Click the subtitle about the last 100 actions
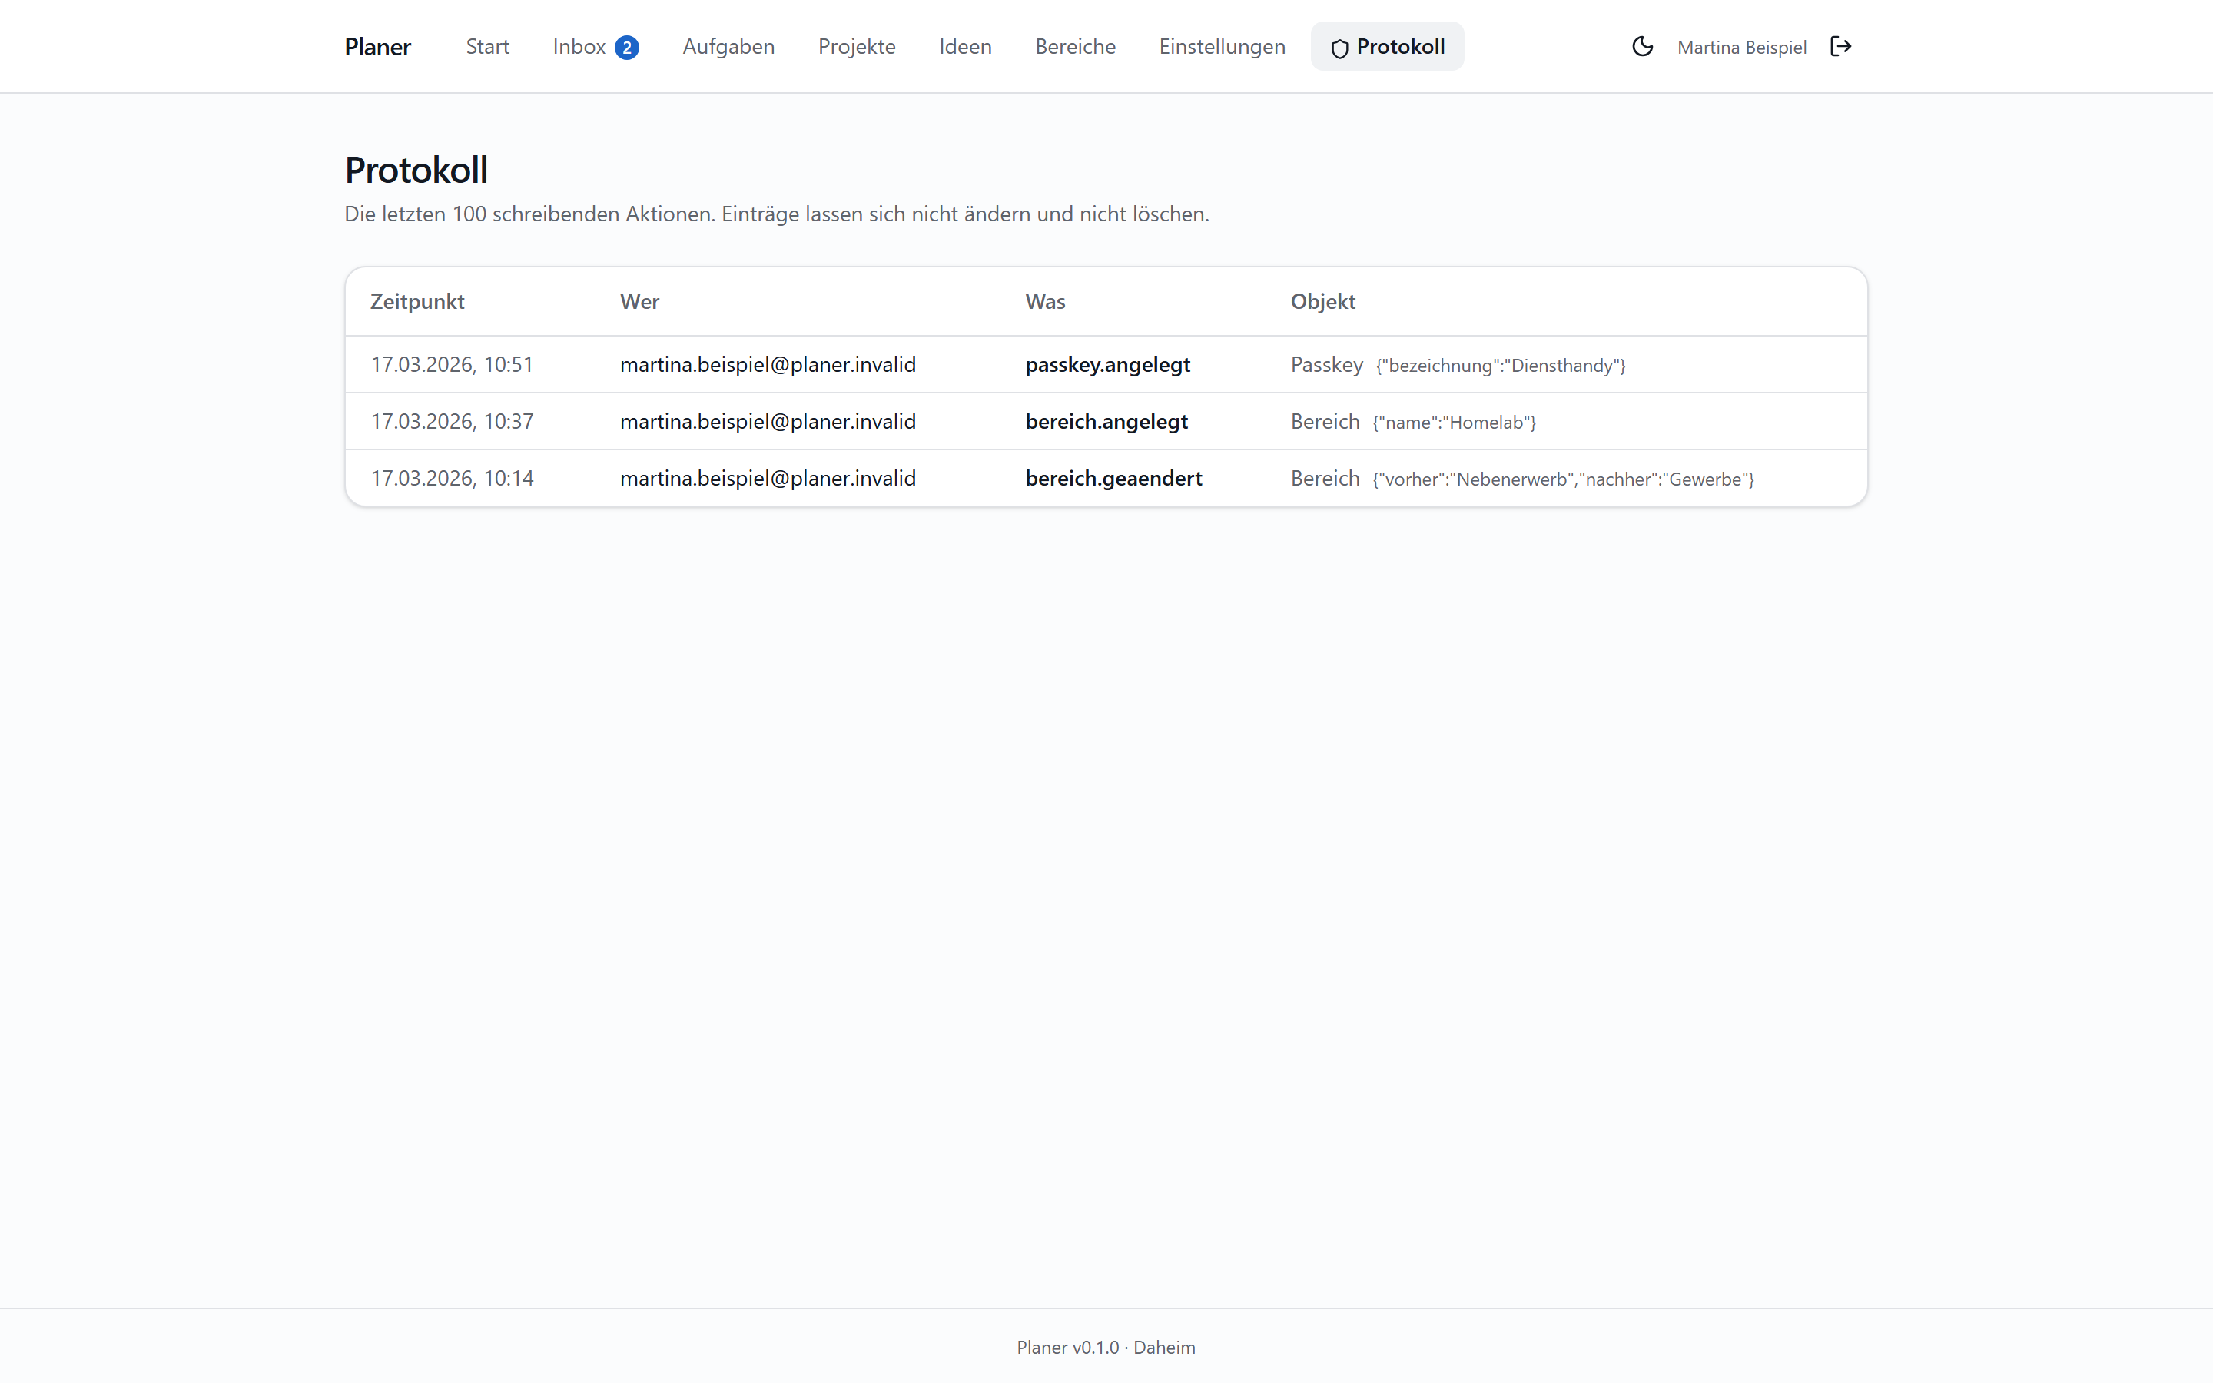The image size is (2213, 1383). point(776,214)
